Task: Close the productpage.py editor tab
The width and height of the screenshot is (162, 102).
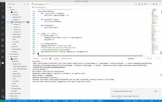Action: click(50, 4)
